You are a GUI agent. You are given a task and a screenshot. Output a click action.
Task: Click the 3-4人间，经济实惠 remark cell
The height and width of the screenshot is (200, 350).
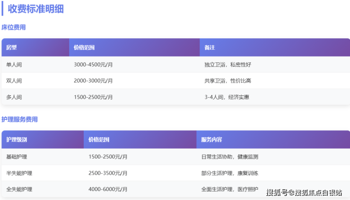[227, 97]
